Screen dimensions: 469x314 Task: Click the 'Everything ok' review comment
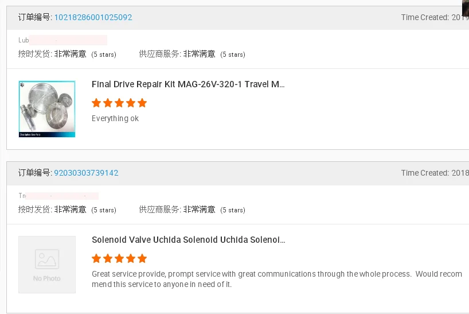click(115, 118)
